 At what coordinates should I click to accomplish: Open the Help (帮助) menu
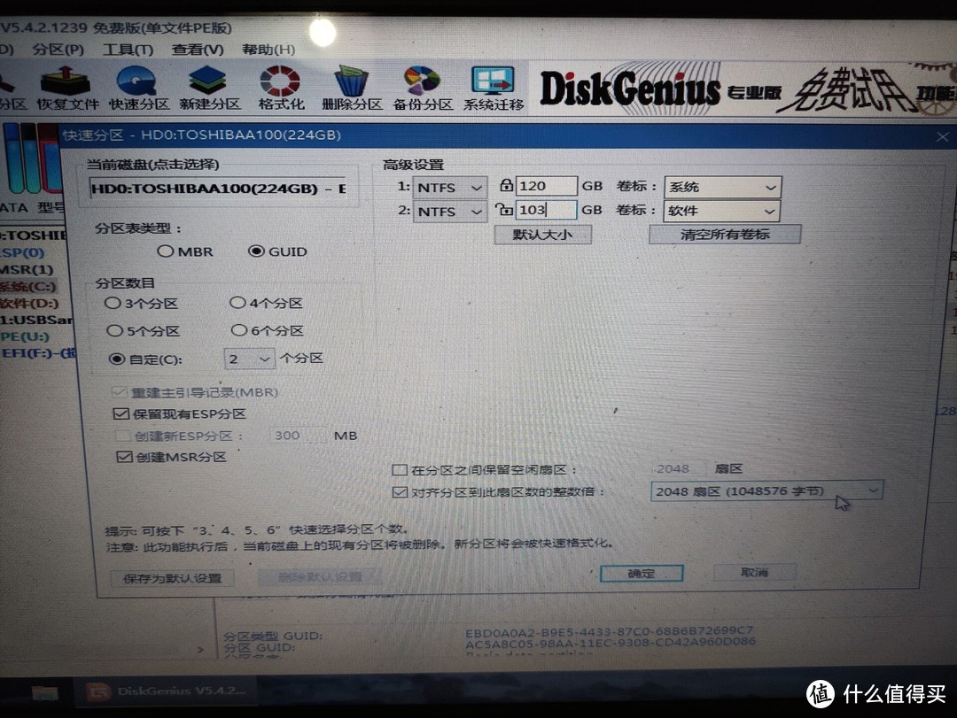click(268, 50)
